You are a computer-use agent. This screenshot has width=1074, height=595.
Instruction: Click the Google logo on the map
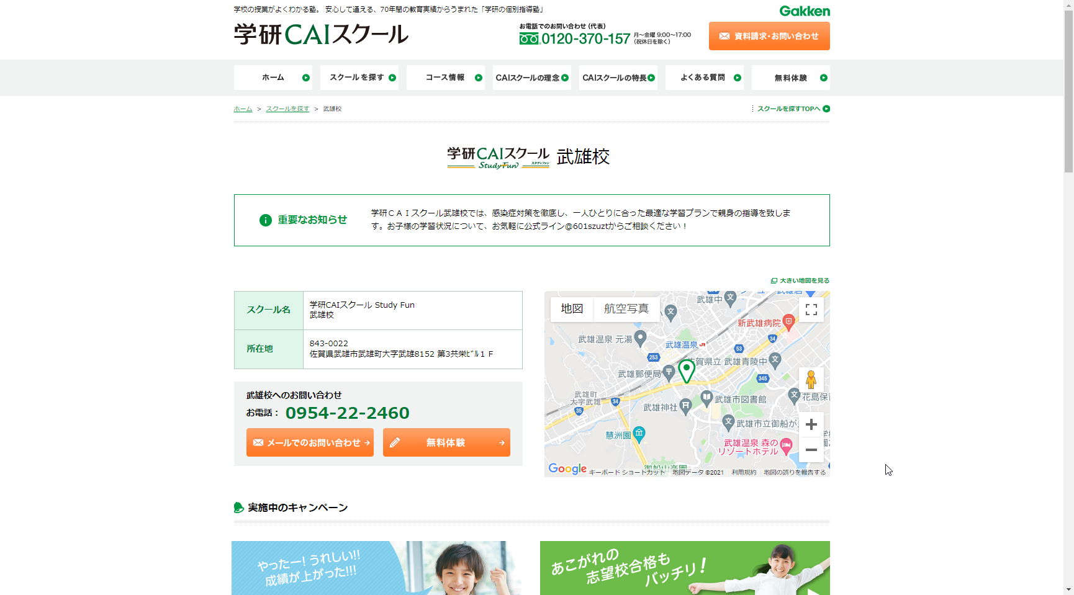[x=567, y=469]
